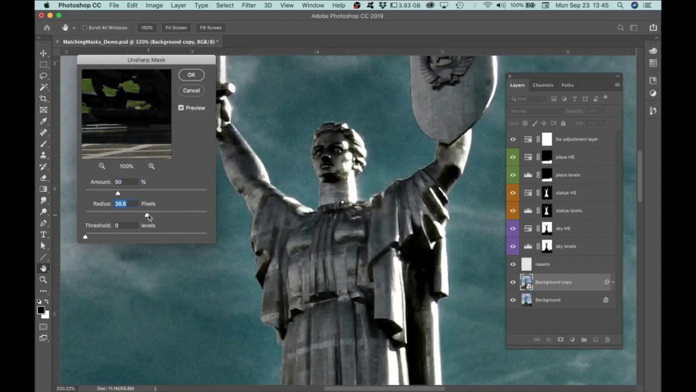Switch to the Paths tab

[567, 85]
